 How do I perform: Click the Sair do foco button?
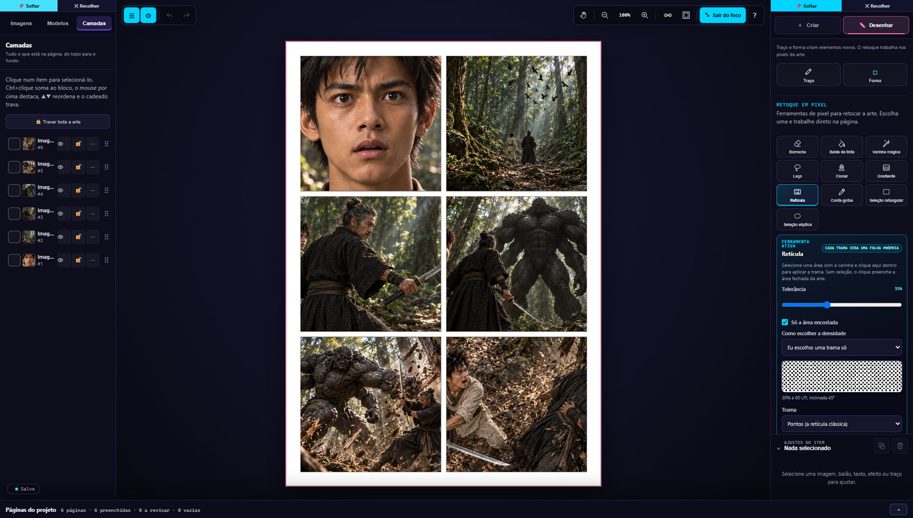(722, 15)
